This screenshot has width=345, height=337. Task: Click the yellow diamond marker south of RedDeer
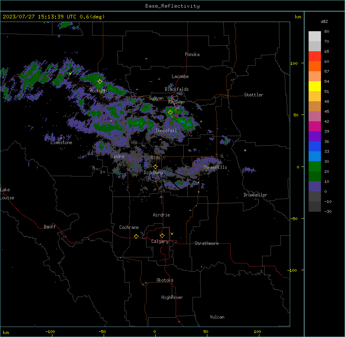pyautogui.click(x=170, y=112)
